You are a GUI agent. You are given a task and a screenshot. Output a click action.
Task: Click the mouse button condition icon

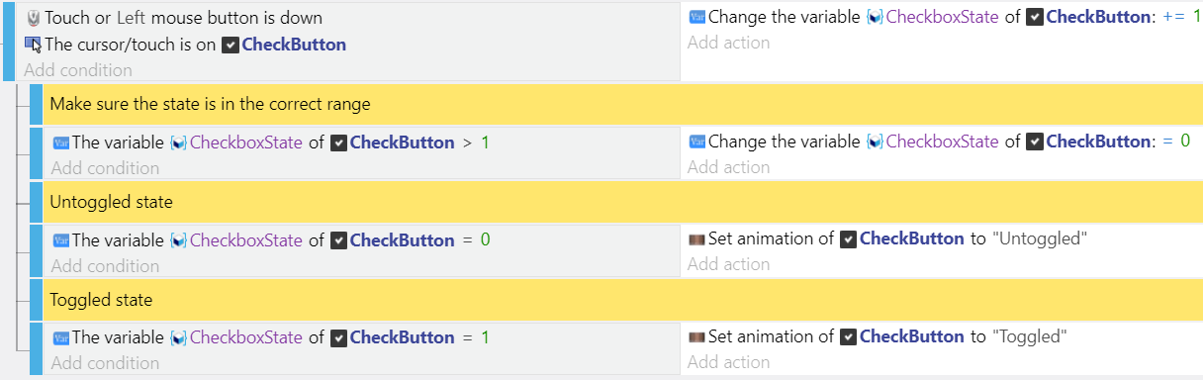click(33, 18)
